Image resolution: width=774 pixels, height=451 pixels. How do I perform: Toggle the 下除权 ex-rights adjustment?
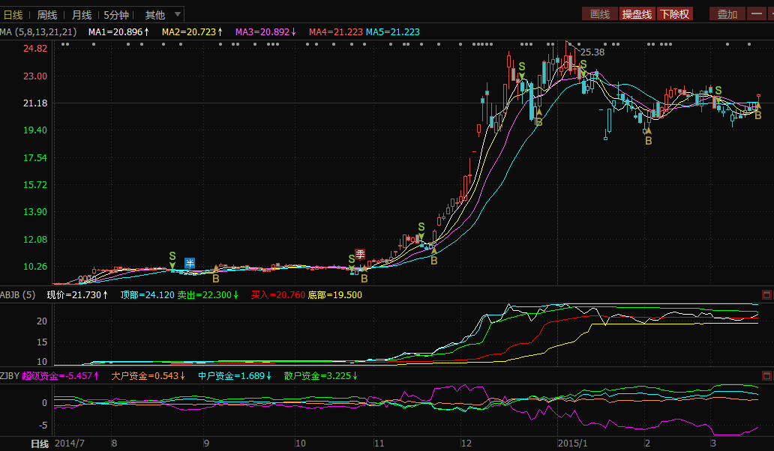pos(675,14)
